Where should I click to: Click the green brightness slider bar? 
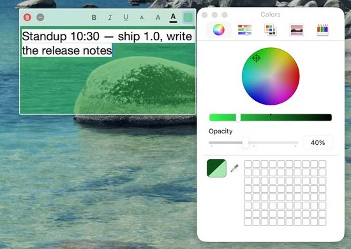click(271, 117)
